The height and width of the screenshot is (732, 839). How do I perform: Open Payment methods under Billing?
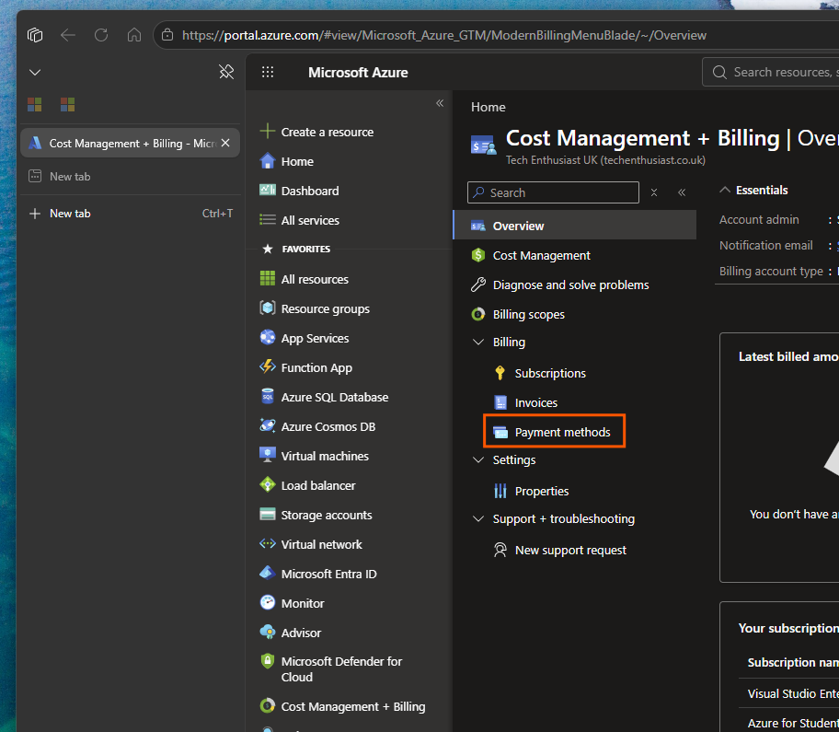coord(555,432)
